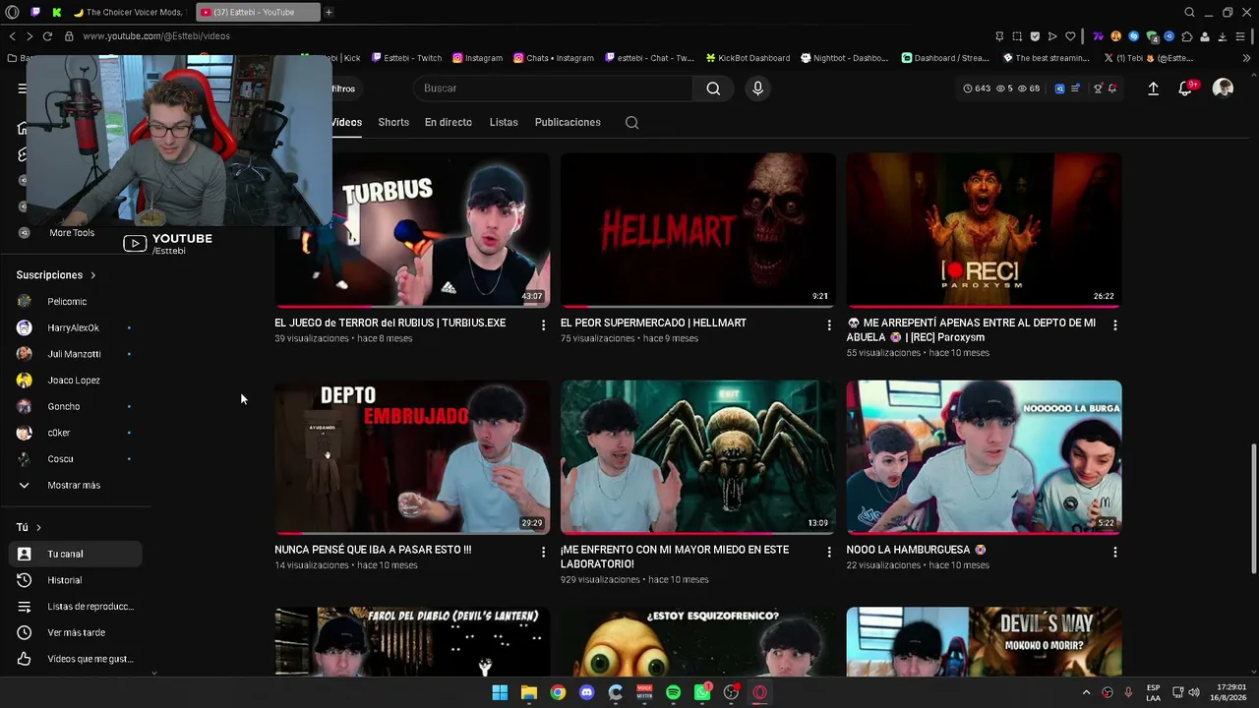Viewport: 1259px width, 708px height.
Task: Open the Voicemeeter app in taskbar
Action: pos(644,692)
